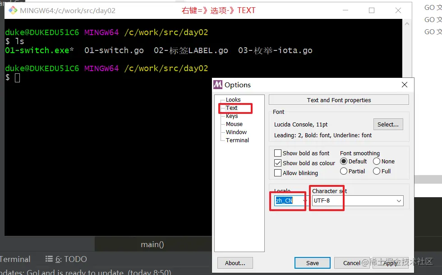Click the mintty icon in Options dialog title
The height and width of the screenshot is (275, 442).
pyautogui.click(x=217, y=85)
